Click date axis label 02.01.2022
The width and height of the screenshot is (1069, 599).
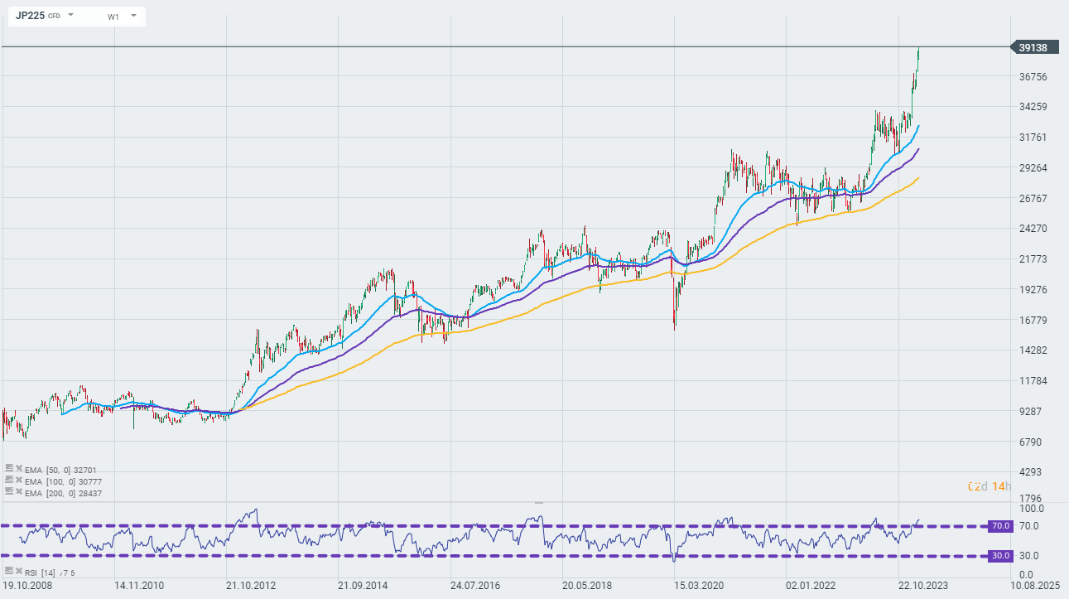[x=810, y=586]
